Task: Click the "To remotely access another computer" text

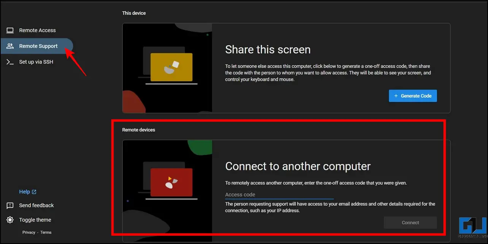Action: click(x=316, y=183)
